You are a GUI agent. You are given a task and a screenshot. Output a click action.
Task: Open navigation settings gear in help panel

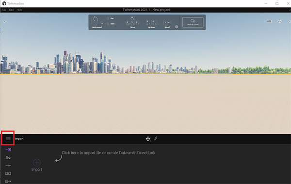[x=177, y=27]
